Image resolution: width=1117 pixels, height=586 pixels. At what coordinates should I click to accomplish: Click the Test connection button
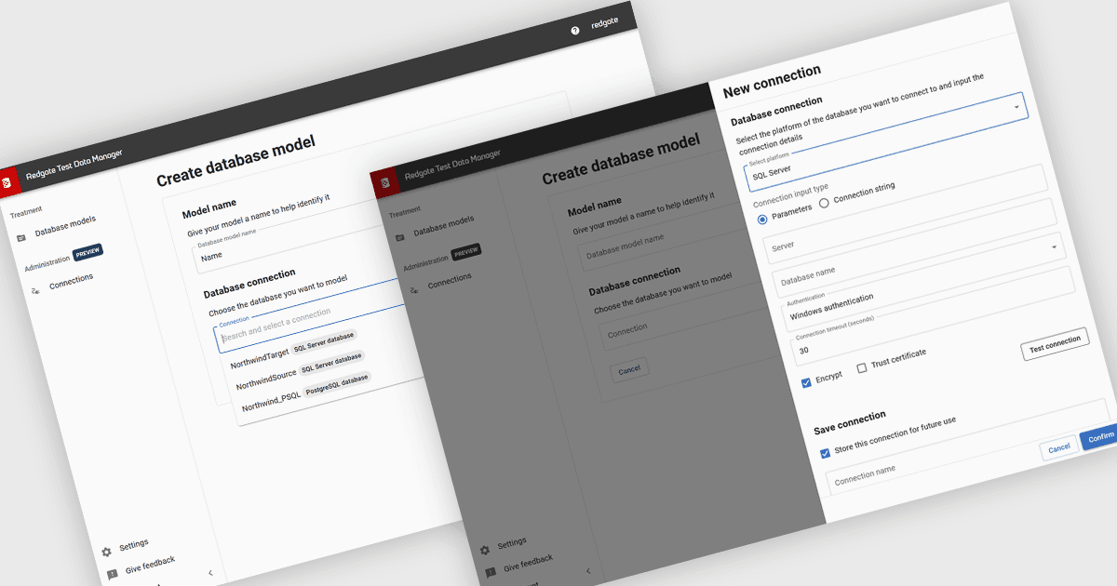1055,344
